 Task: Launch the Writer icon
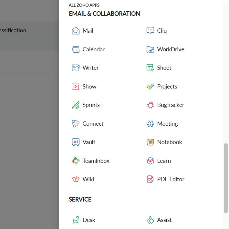tap(76, 68)
